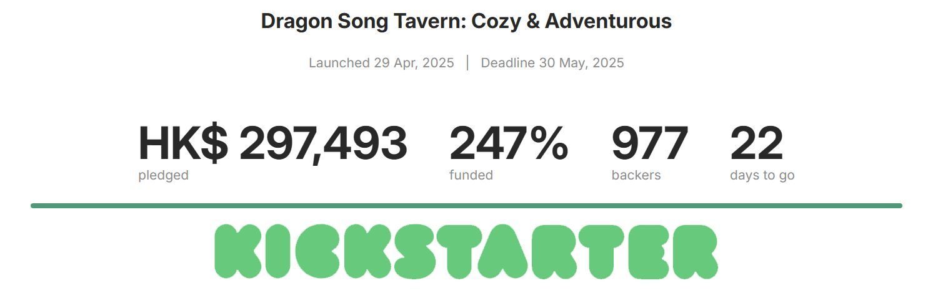This screenshot has width=933, height=293.
Task: Click the small 'backers' label
Action: pyautogui.click(x=636, y=175)
